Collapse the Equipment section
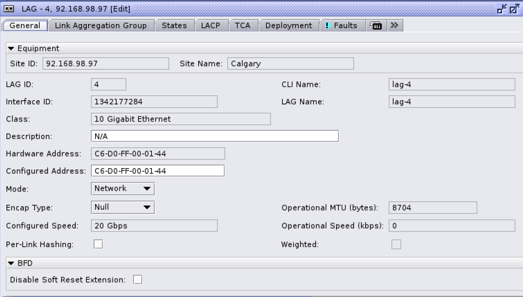523x297 pixels. pos(12,48)
